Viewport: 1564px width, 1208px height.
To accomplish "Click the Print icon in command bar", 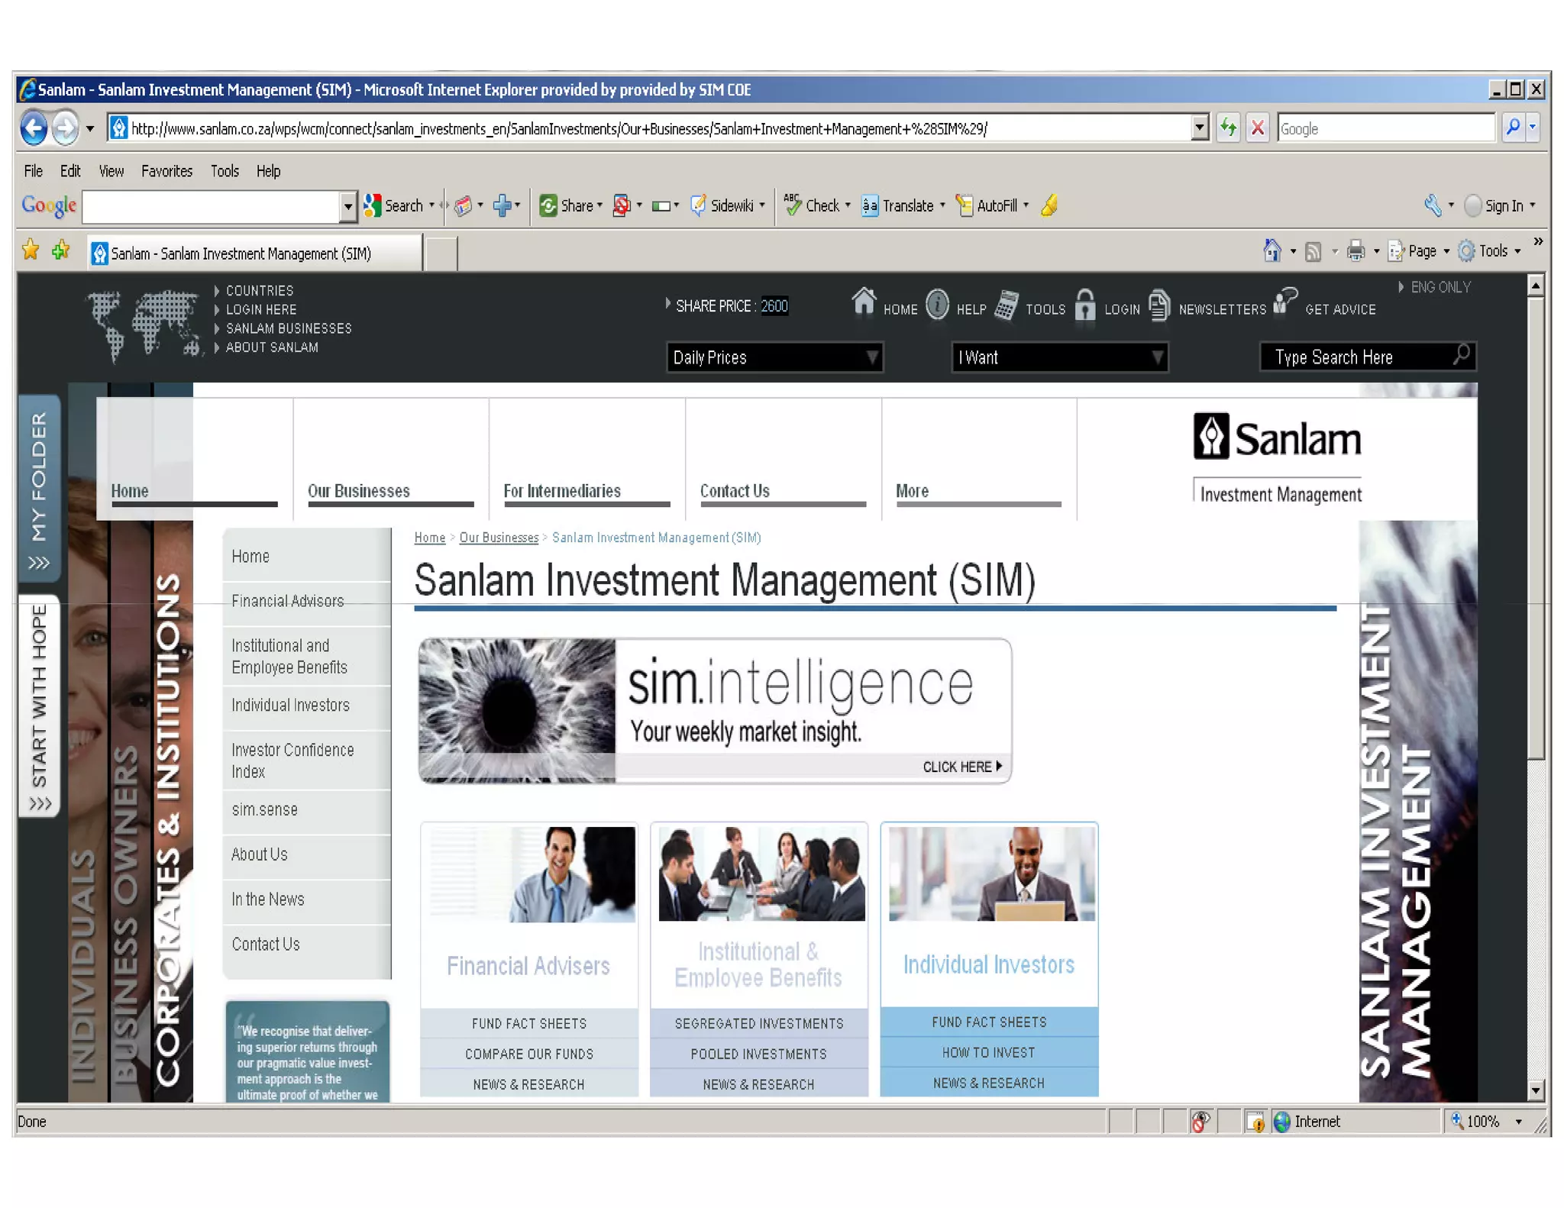I will click(1355, 250).
